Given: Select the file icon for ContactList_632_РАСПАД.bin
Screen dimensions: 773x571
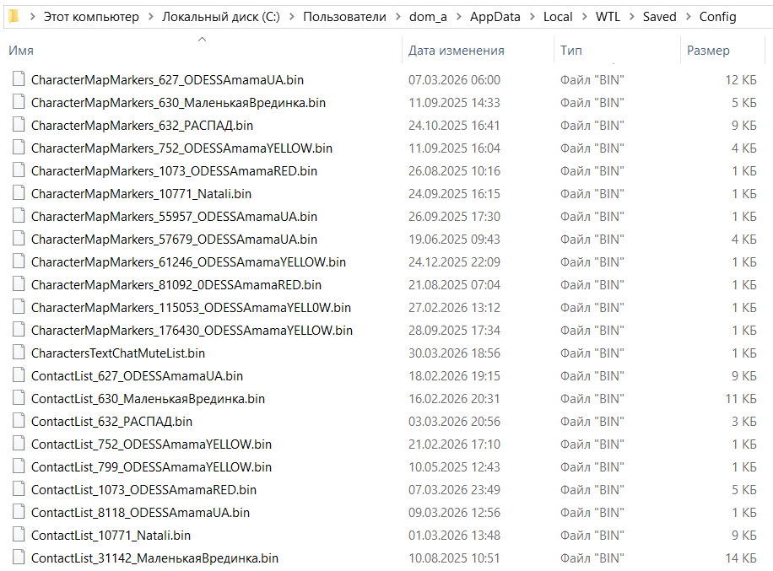Looking at the screenshot, I should (19, 422).
